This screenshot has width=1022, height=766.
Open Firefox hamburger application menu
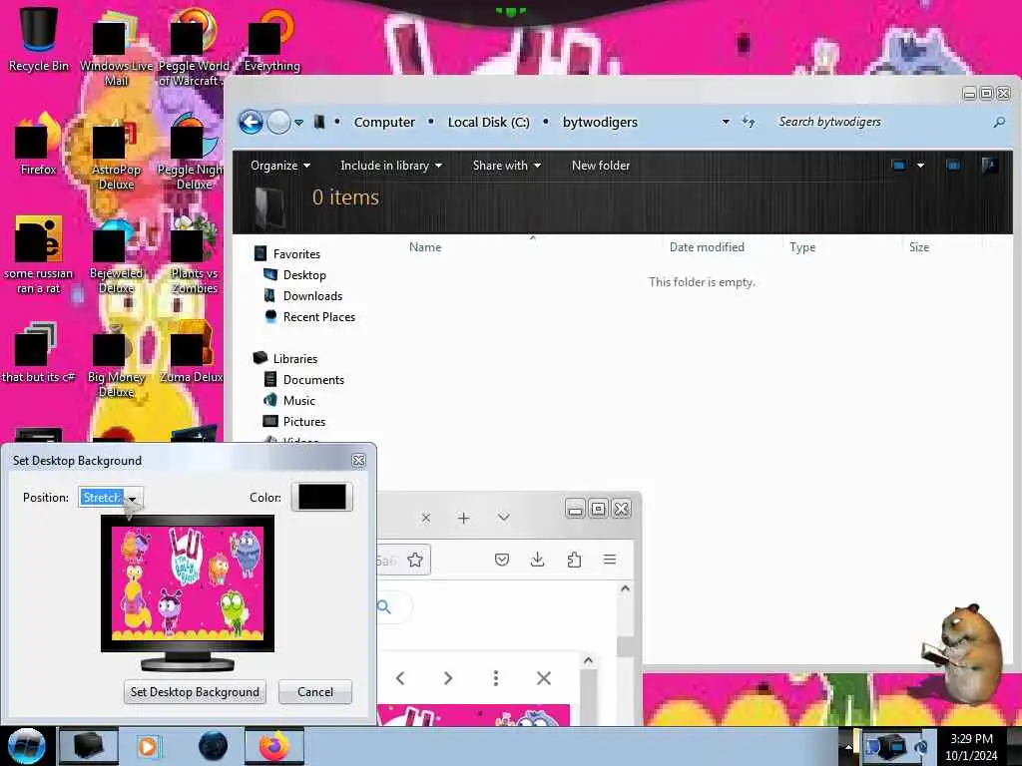point(610,560)
